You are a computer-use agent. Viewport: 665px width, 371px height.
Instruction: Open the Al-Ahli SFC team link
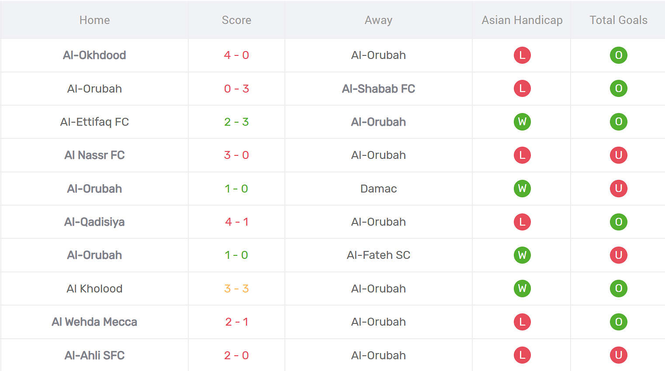94,355
